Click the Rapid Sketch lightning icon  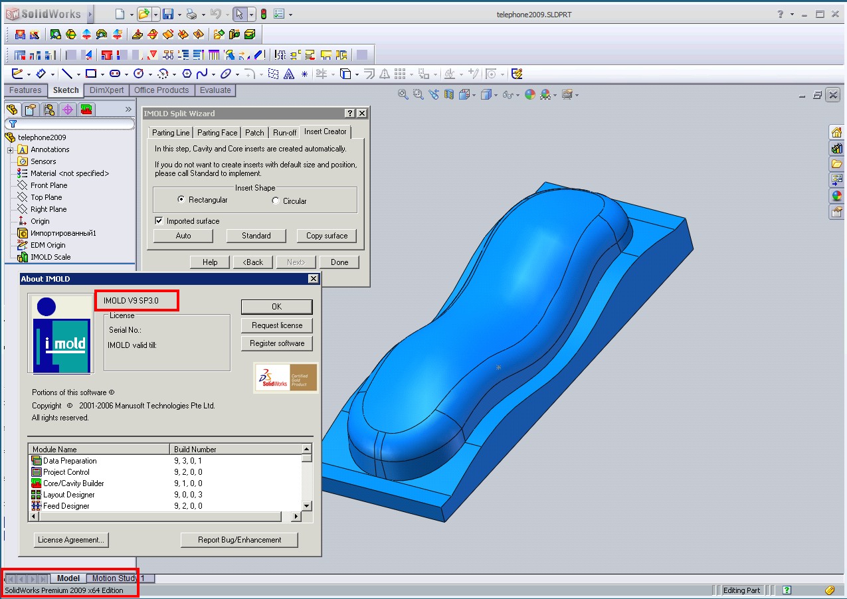(x=517, y=74)
